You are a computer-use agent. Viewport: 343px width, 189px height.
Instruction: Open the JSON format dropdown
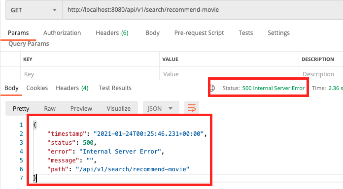tap(161, 108)
